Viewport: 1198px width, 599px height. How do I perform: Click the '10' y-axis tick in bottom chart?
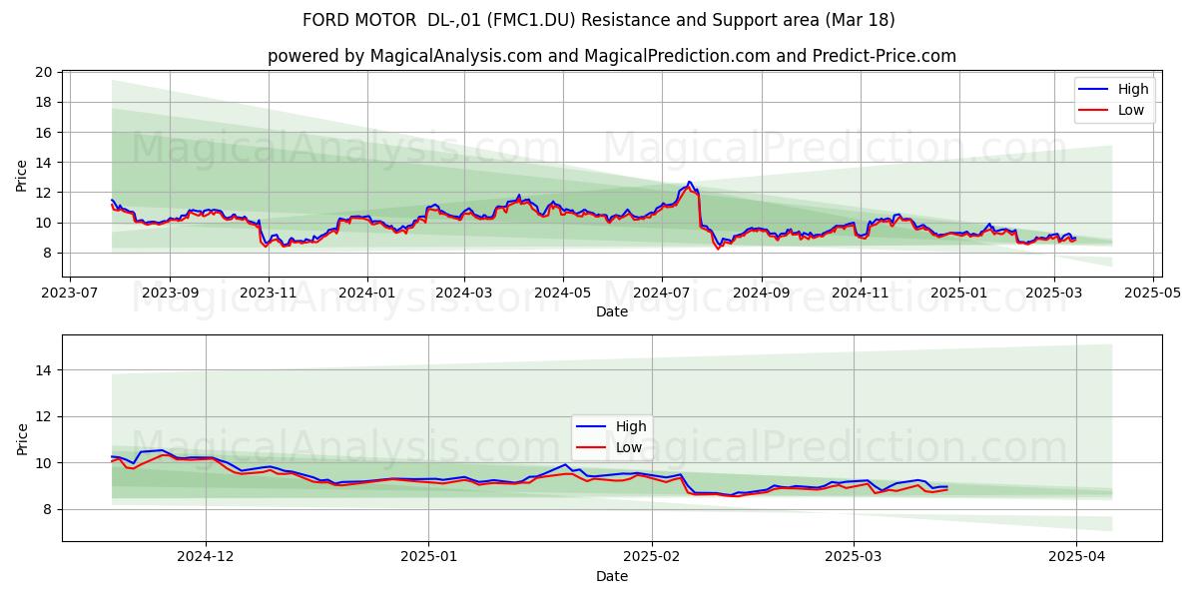tap(44, 463)
